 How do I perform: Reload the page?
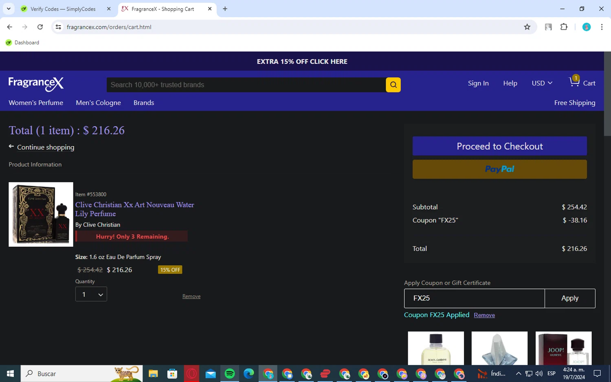pyautogui.click(x=40, y=27)
